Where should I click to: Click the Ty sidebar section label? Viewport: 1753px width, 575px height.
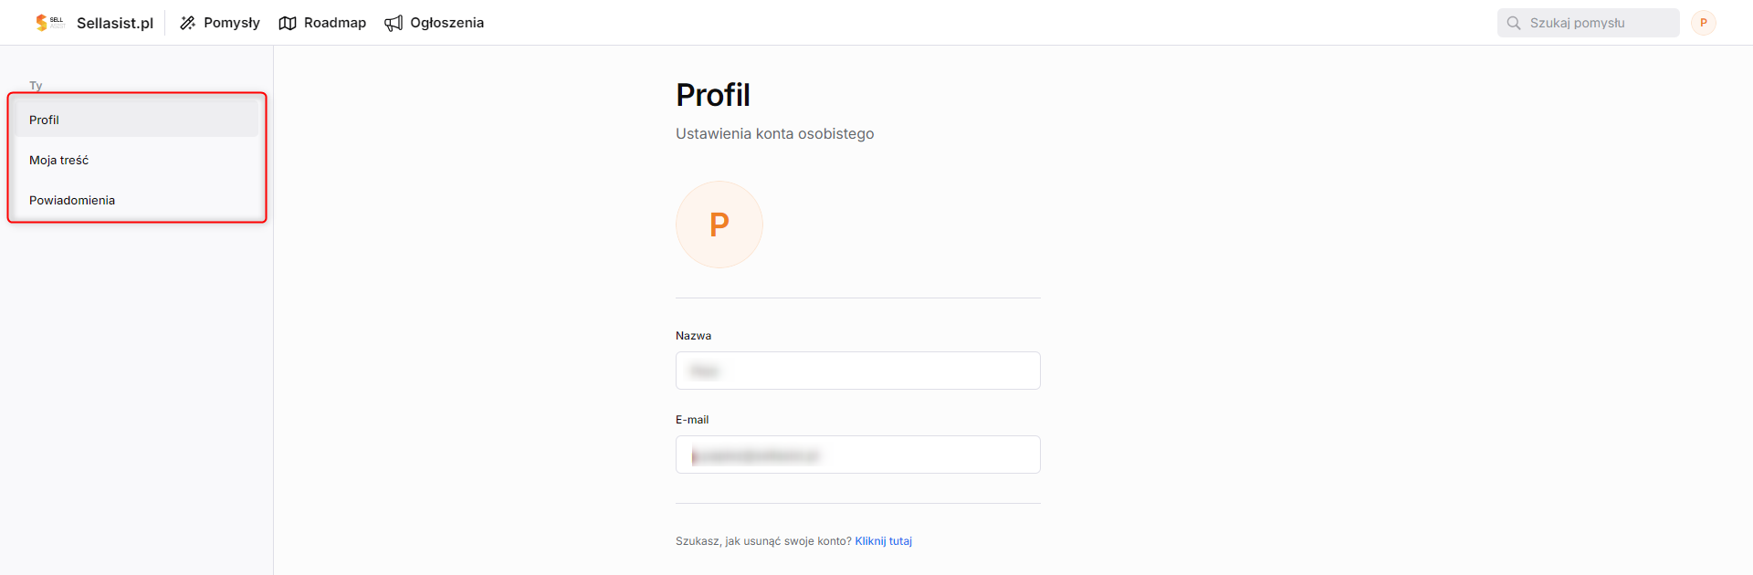(36, 85)
